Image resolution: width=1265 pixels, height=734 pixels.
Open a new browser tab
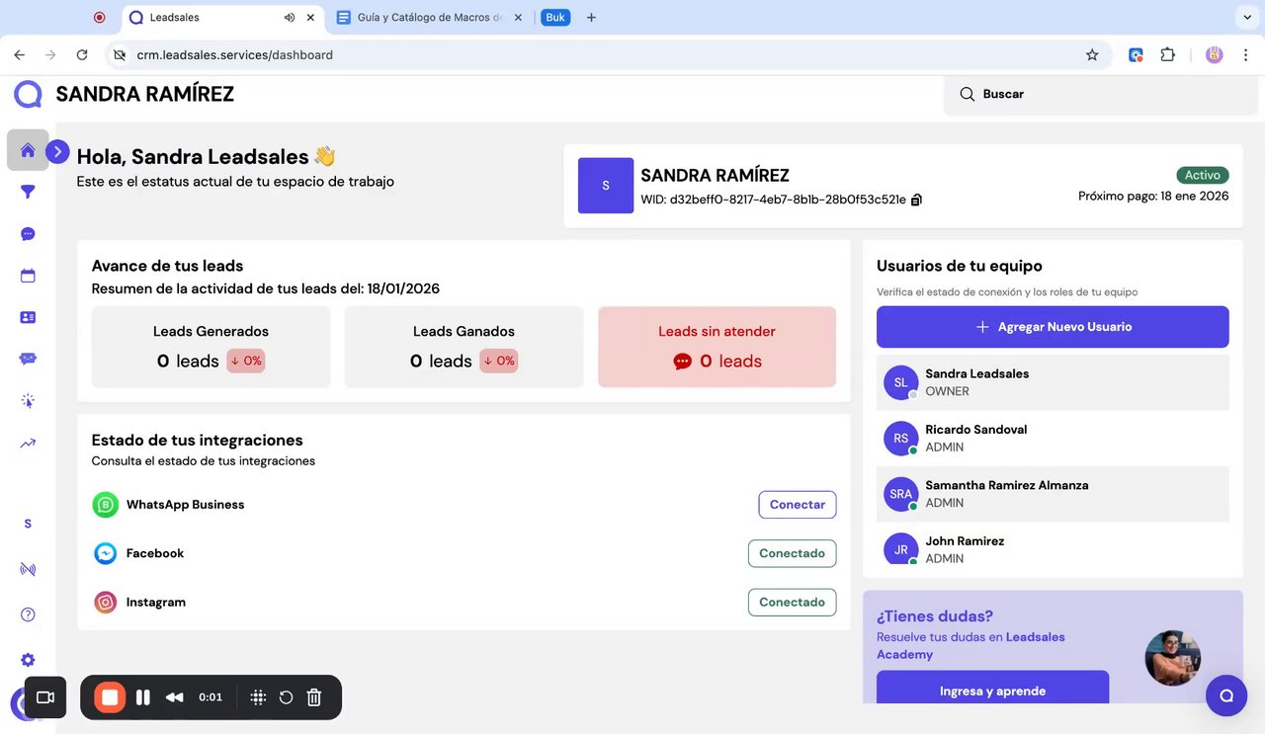[591, 17]
